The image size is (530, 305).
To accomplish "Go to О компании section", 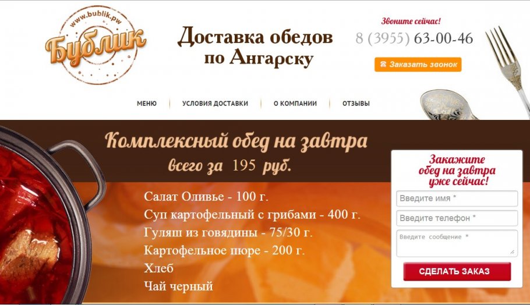I will coord(295,104).
